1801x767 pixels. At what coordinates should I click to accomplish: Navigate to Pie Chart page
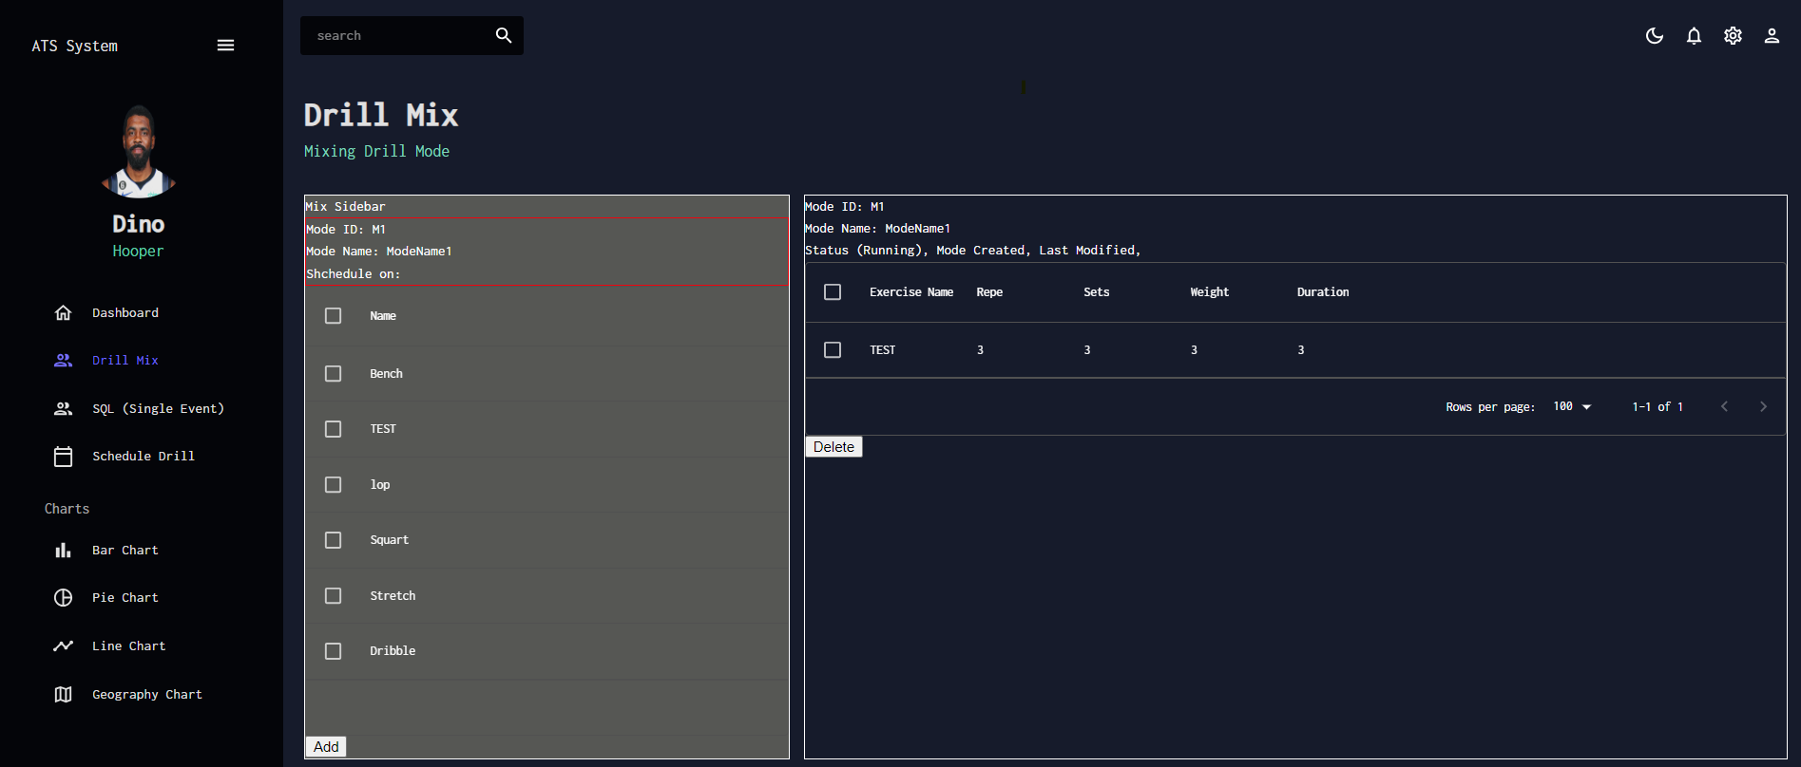(125, 597)
